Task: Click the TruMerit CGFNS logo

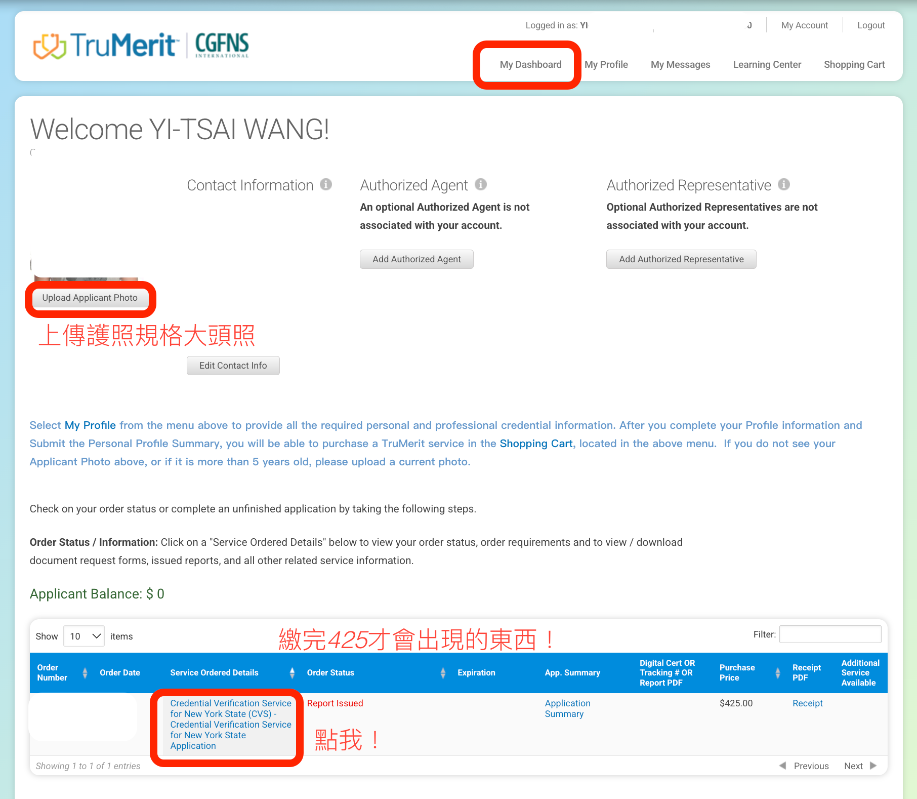Action: point(141,46)
